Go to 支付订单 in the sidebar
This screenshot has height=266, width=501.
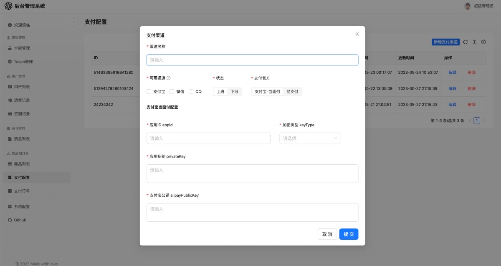click(22, 191)
